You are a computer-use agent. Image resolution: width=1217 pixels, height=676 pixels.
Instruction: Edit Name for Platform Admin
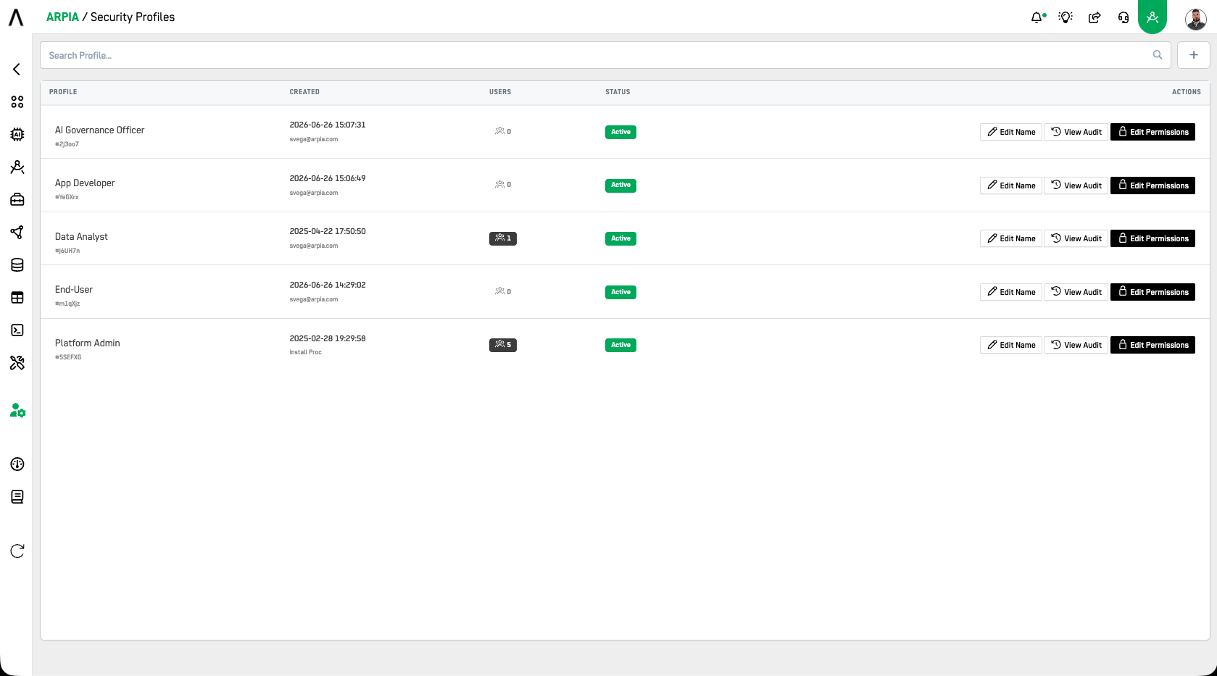point(1011,345)
